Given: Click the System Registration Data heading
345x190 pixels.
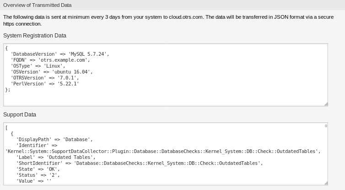Looking at the screenshot, I should coord(35,36).
